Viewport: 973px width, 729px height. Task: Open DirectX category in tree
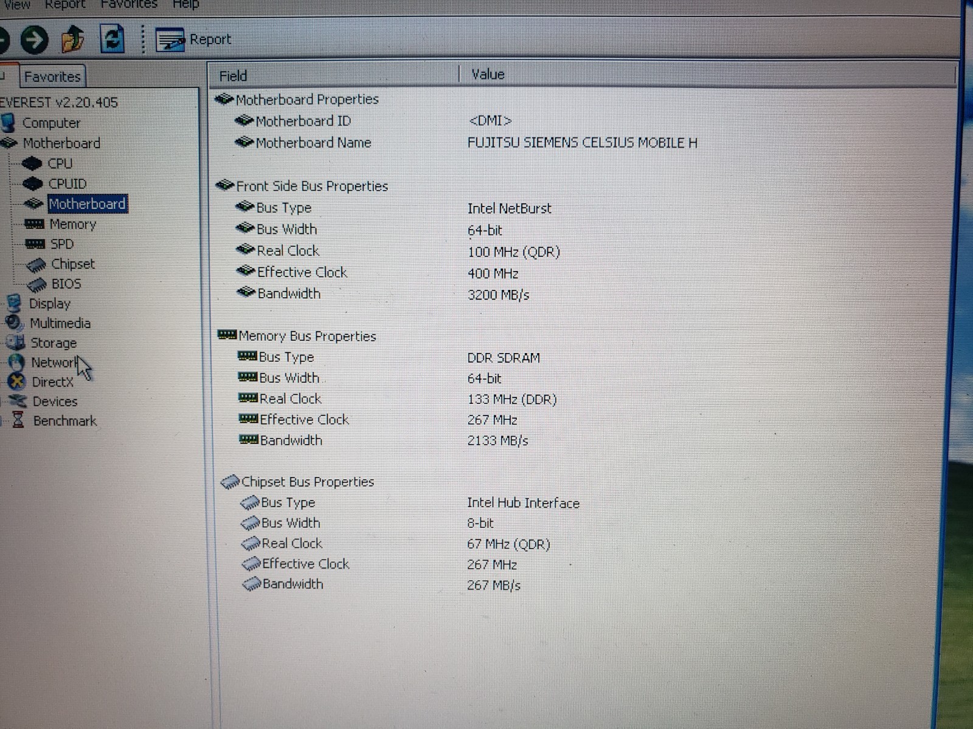pos(52,382)
